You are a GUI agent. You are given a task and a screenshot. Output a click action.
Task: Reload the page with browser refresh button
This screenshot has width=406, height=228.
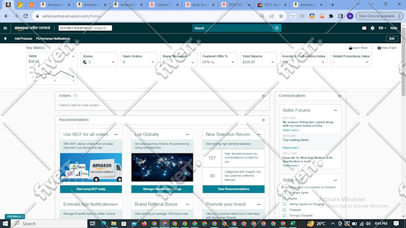point(25,16)
